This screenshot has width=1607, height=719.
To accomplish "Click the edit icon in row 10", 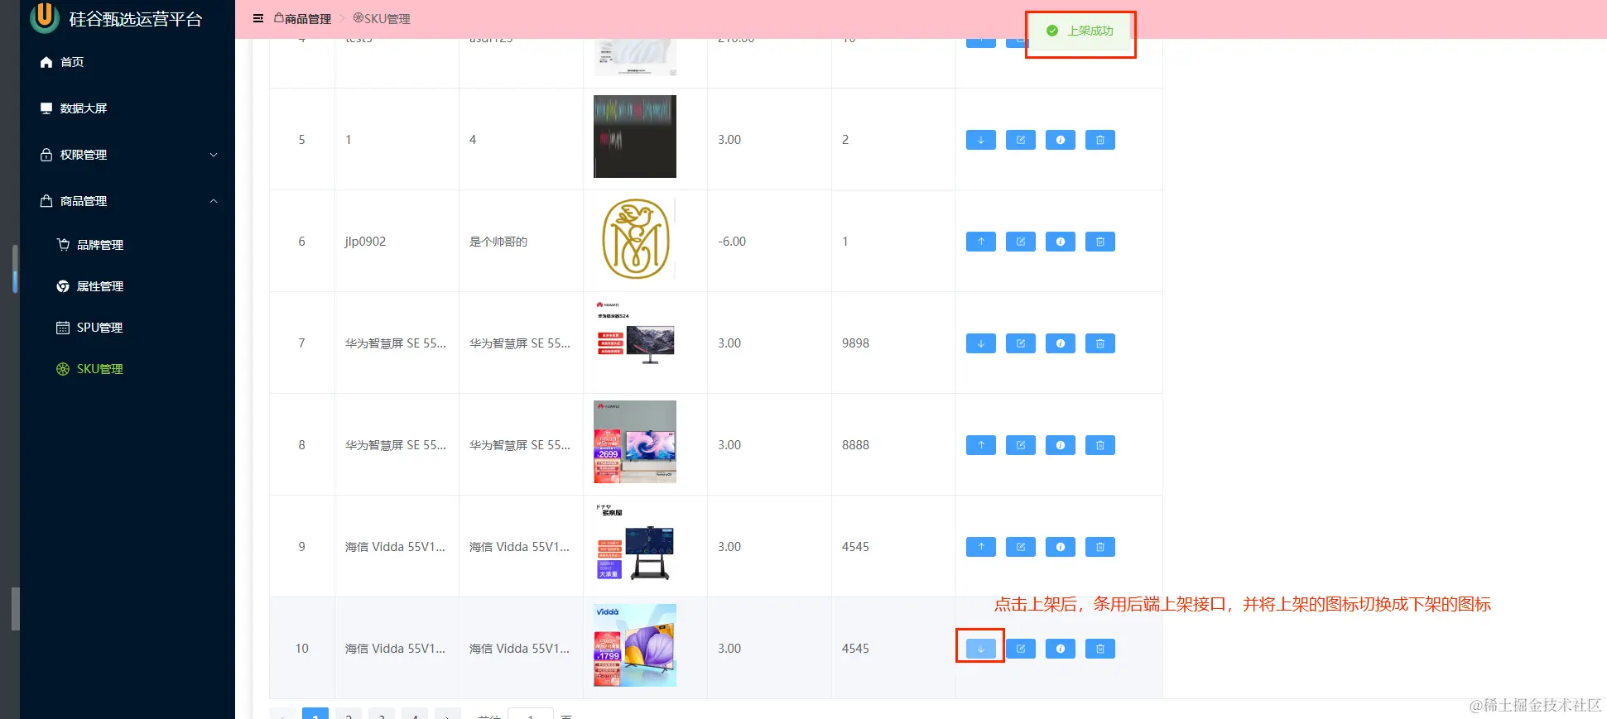I will 1020,649.
